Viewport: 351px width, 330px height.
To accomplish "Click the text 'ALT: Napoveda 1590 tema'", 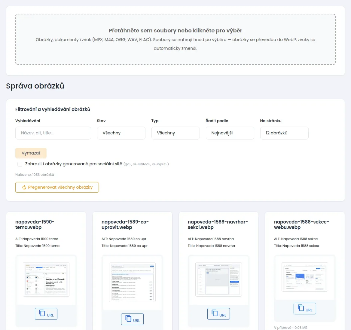I will coord(37,239).
